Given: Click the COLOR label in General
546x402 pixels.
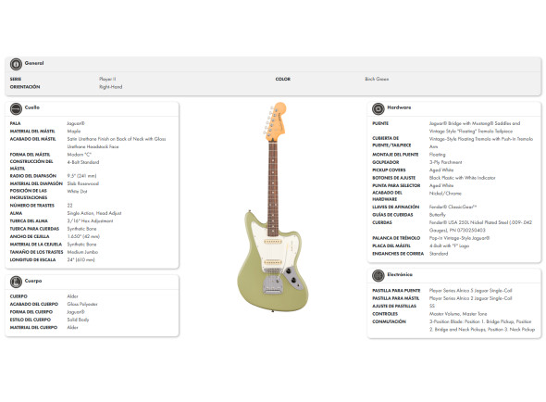Looking at the screenshot, I should 283,79.
